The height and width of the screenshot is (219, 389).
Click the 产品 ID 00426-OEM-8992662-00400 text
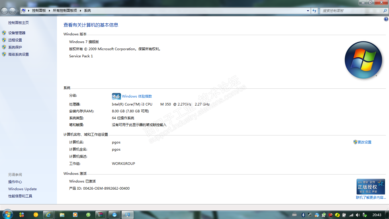point(99,188)
